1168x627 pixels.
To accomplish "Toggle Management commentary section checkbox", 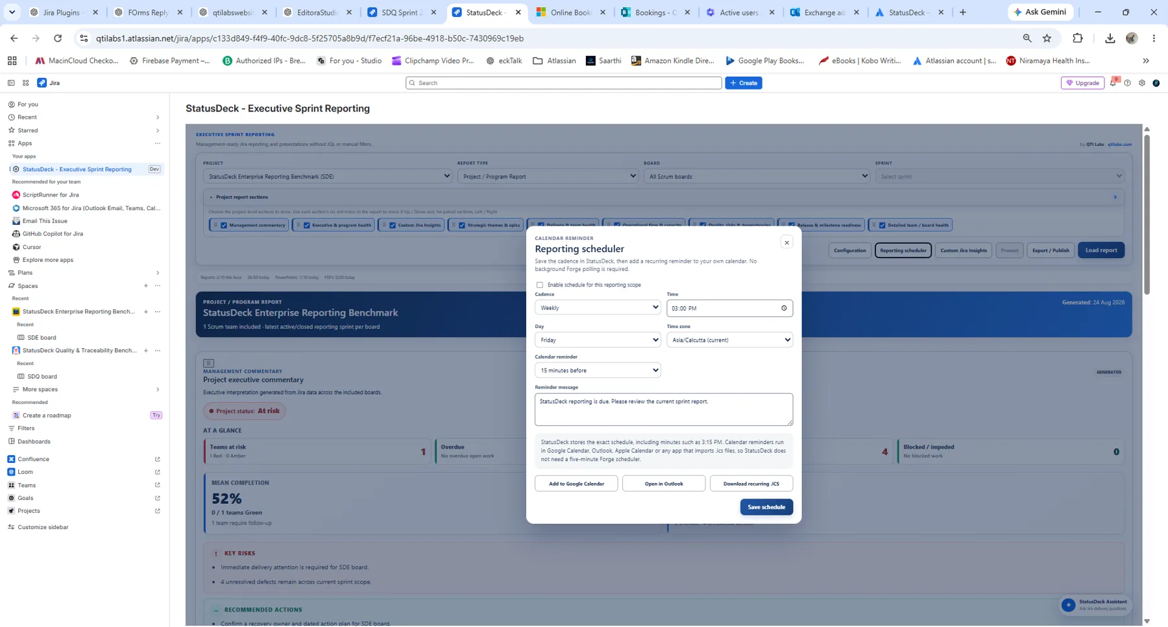I will (x=224, y=226).
